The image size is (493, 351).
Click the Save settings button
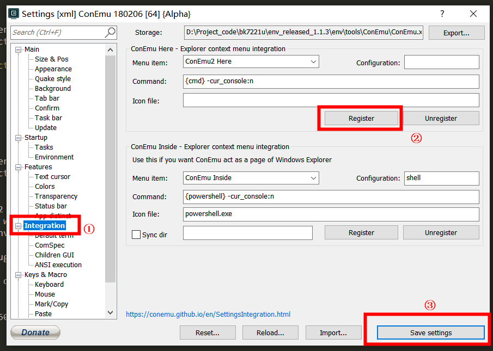430,332
